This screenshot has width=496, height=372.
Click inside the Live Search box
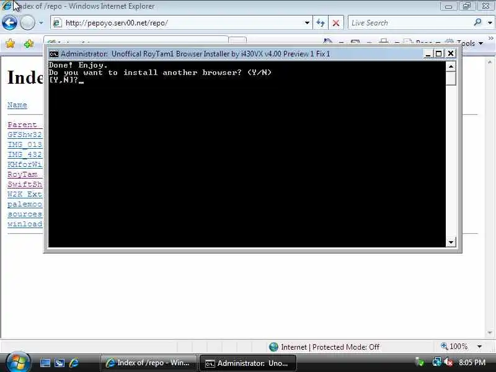tap(410, 23)
